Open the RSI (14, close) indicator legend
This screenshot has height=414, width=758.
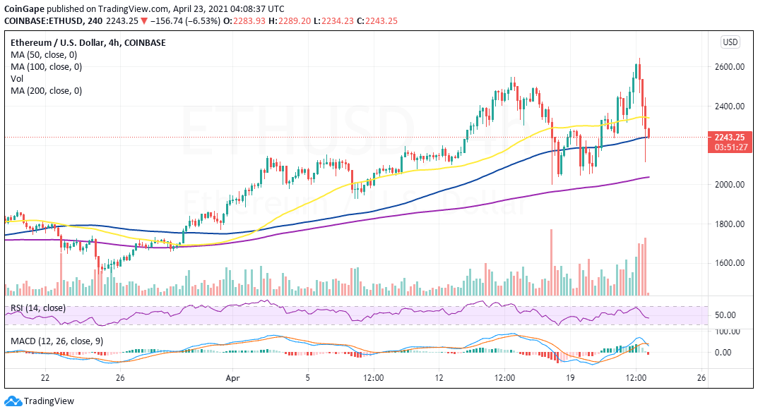click(37, 308)
